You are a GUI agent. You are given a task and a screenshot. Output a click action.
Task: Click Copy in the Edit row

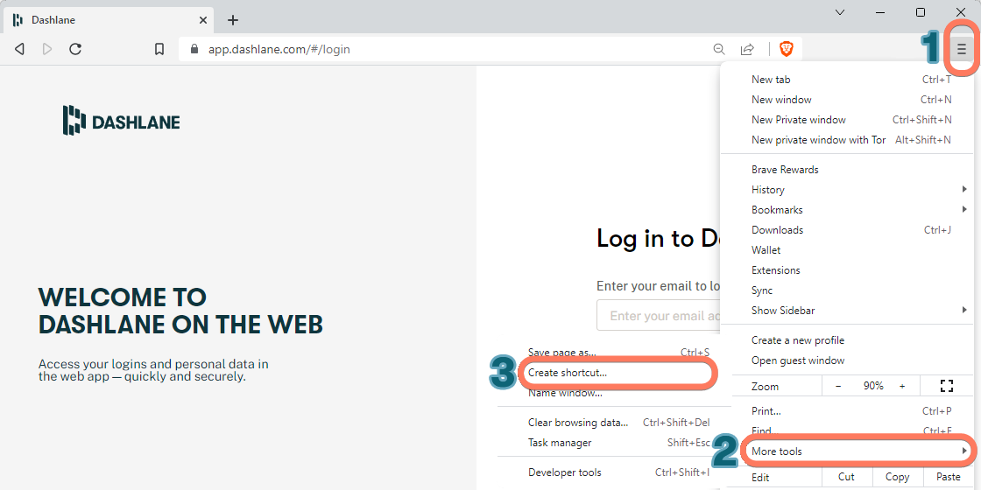tap(897, 476)
